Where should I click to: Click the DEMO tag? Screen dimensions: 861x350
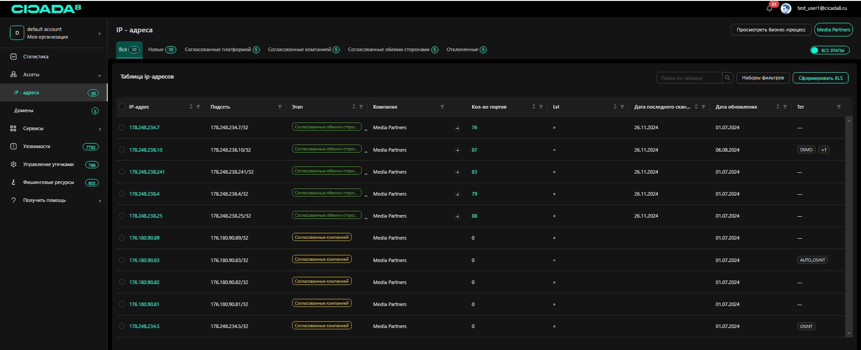click(x=806, y=150)
